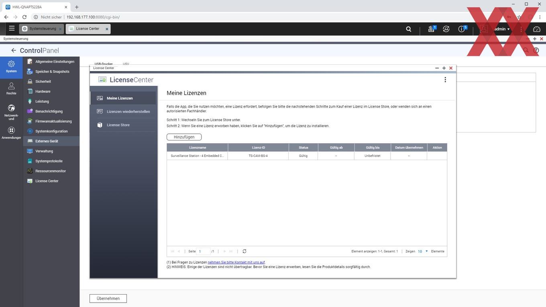546x307 pixels.
Task: Open external devices icon in top bar
Action: 446,29
